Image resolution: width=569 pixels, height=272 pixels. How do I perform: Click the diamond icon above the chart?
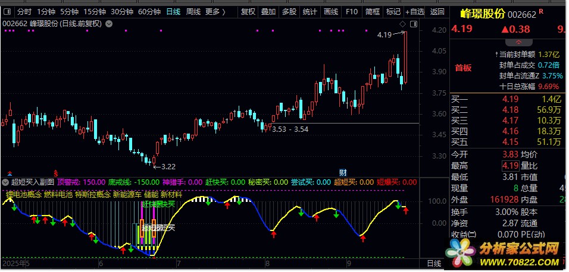pos(402,24)
